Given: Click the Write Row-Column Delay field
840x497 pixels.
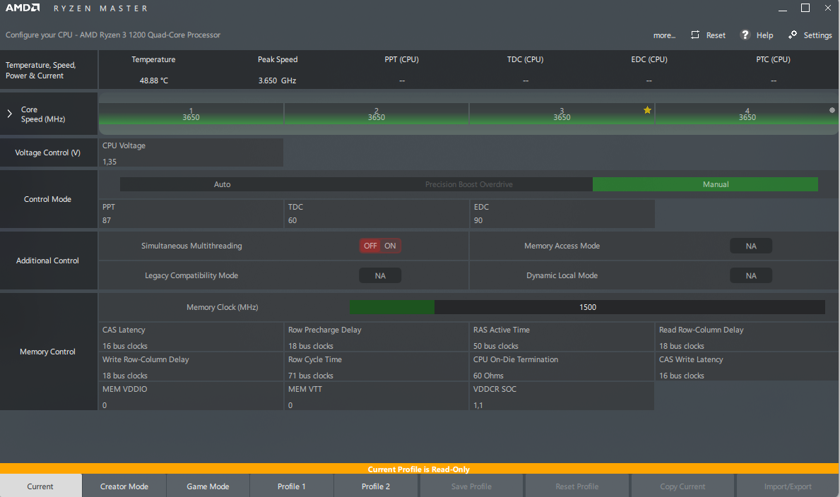Looking at the screenshot, I should (191, 367).
